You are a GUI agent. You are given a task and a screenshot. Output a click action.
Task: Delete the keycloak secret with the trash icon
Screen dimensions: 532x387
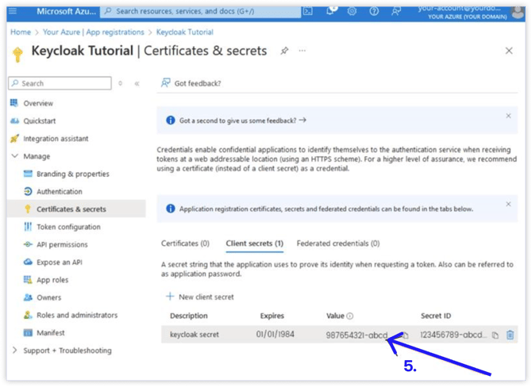pos(510,335)
